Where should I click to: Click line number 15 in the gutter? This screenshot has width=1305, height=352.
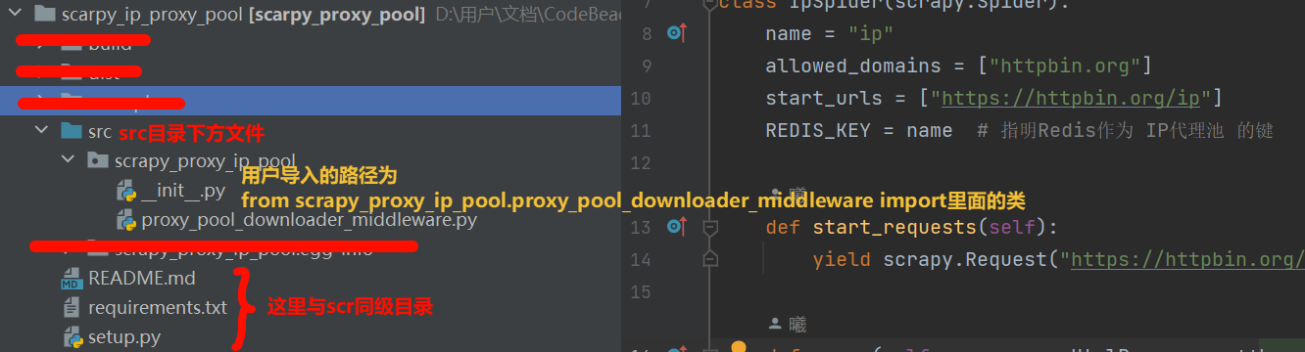[x=640, y=291]
